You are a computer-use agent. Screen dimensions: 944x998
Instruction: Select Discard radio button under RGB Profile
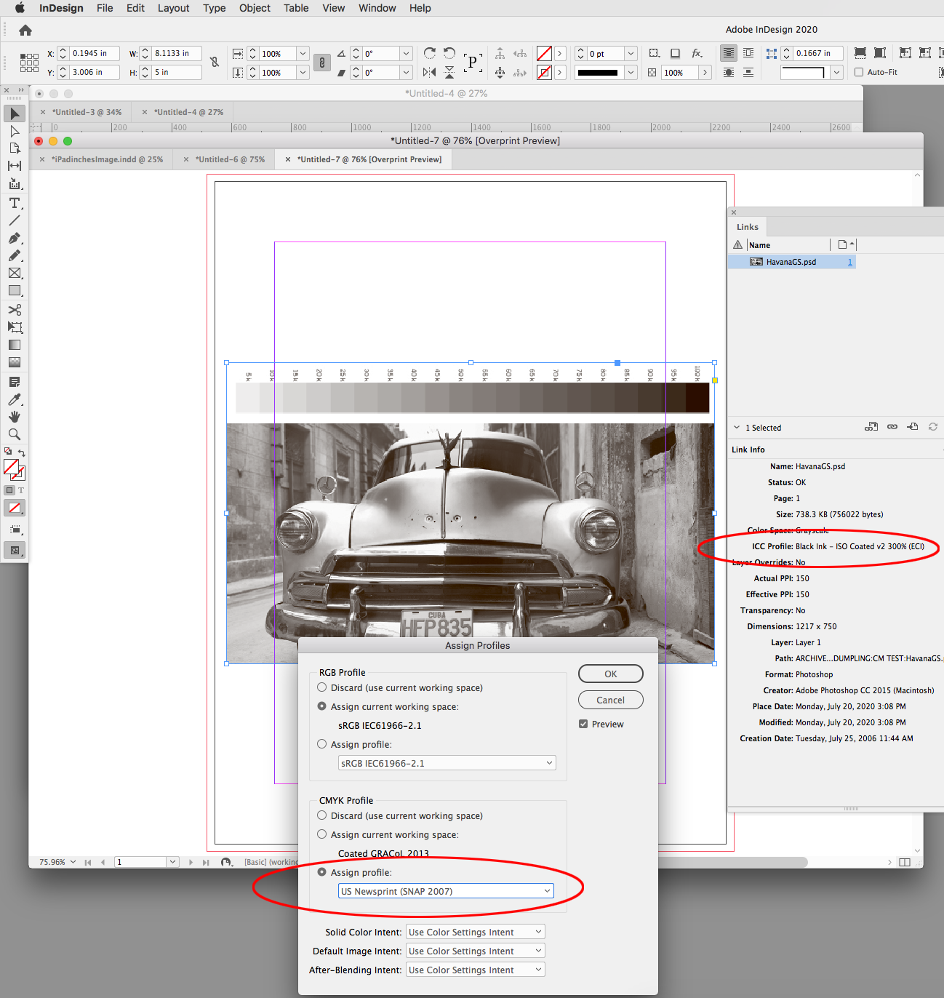[x=321, y=687]
